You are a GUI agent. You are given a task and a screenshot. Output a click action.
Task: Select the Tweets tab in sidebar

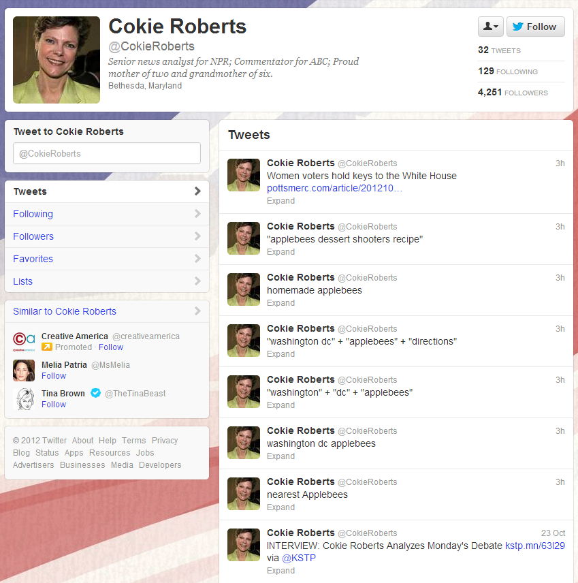(107, 191)
